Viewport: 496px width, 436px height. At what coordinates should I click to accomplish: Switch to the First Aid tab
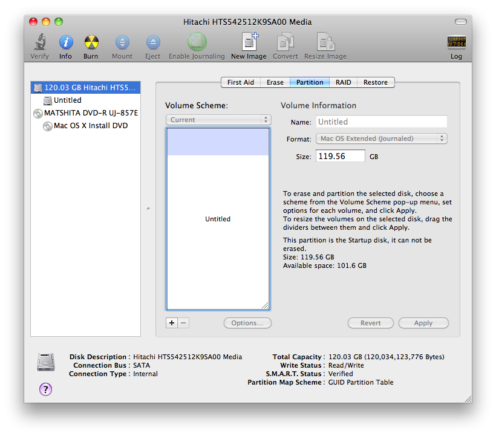click(x=240, y=82)
